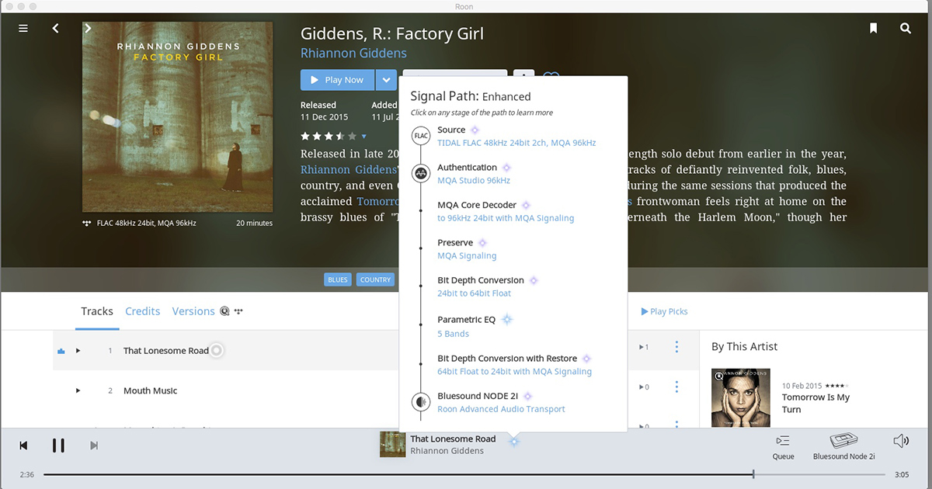Click the Play Now button
This screenshot has width=932, height=489.
click(x=337, y=80)
